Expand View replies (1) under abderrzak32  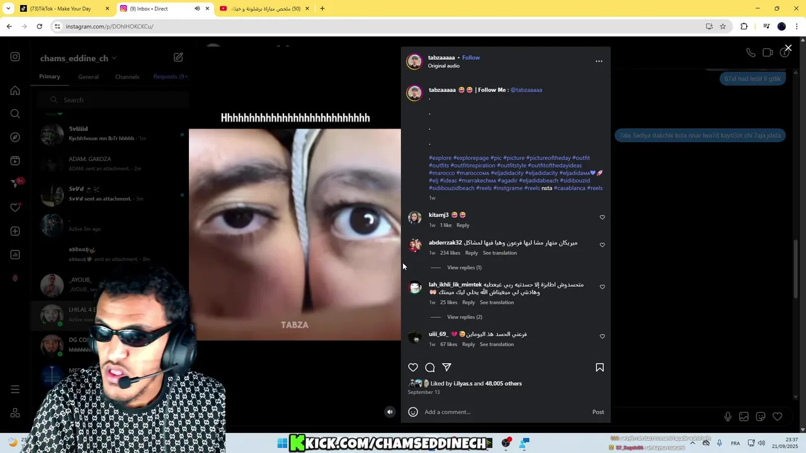(464, 267)
